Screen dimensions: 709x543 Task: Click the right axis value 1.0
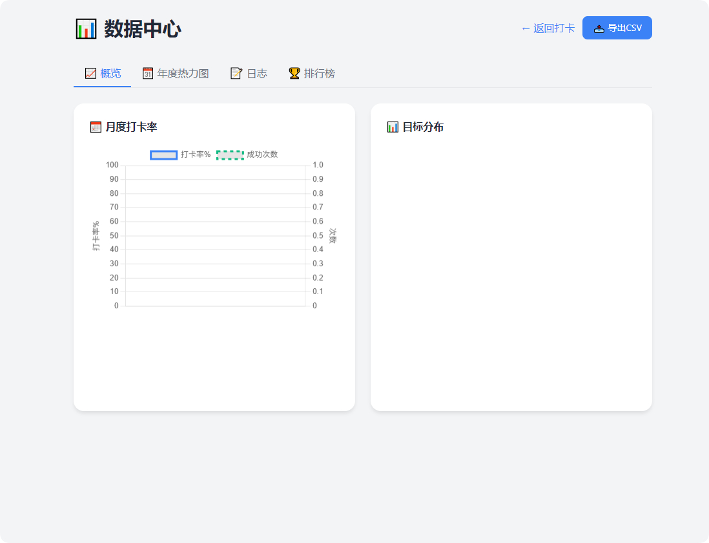click(318, 165)
